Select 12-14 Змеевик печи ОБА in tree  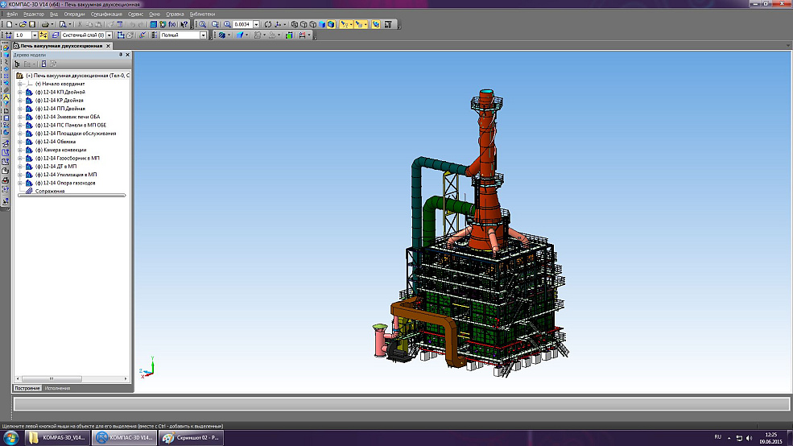click(68, 117)
